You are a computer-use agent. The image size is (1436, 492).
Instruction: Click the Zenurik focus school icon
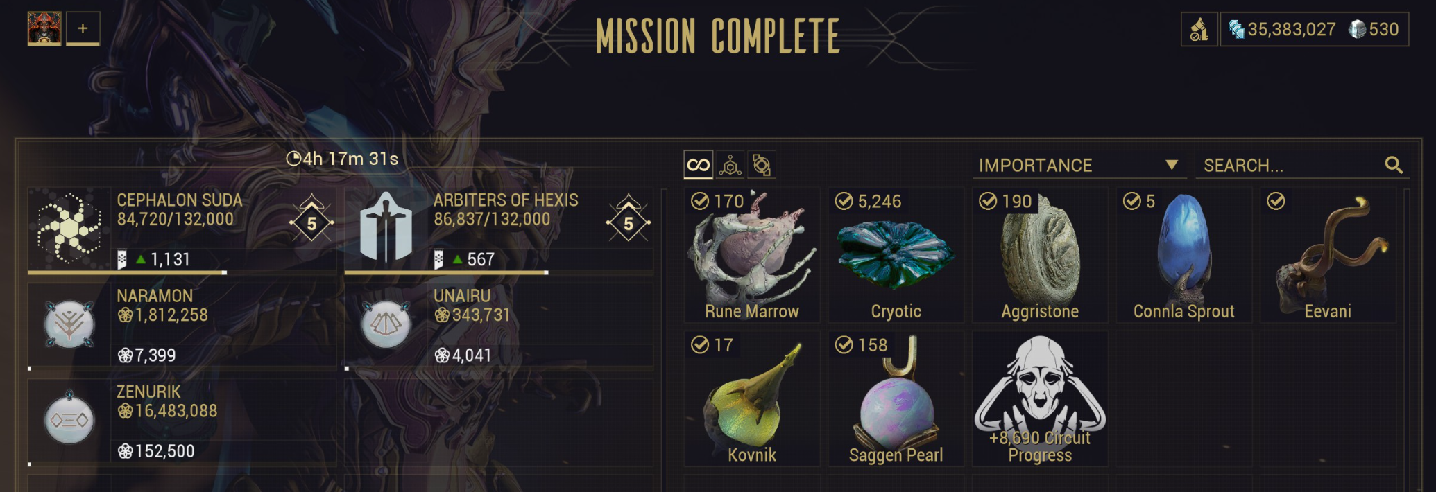coord(69,419)
